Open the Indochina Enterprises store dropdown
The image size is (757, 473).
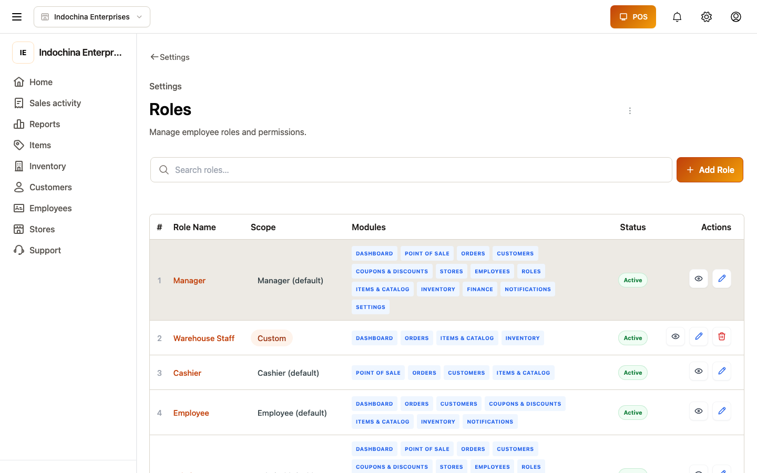coord(92,17)
